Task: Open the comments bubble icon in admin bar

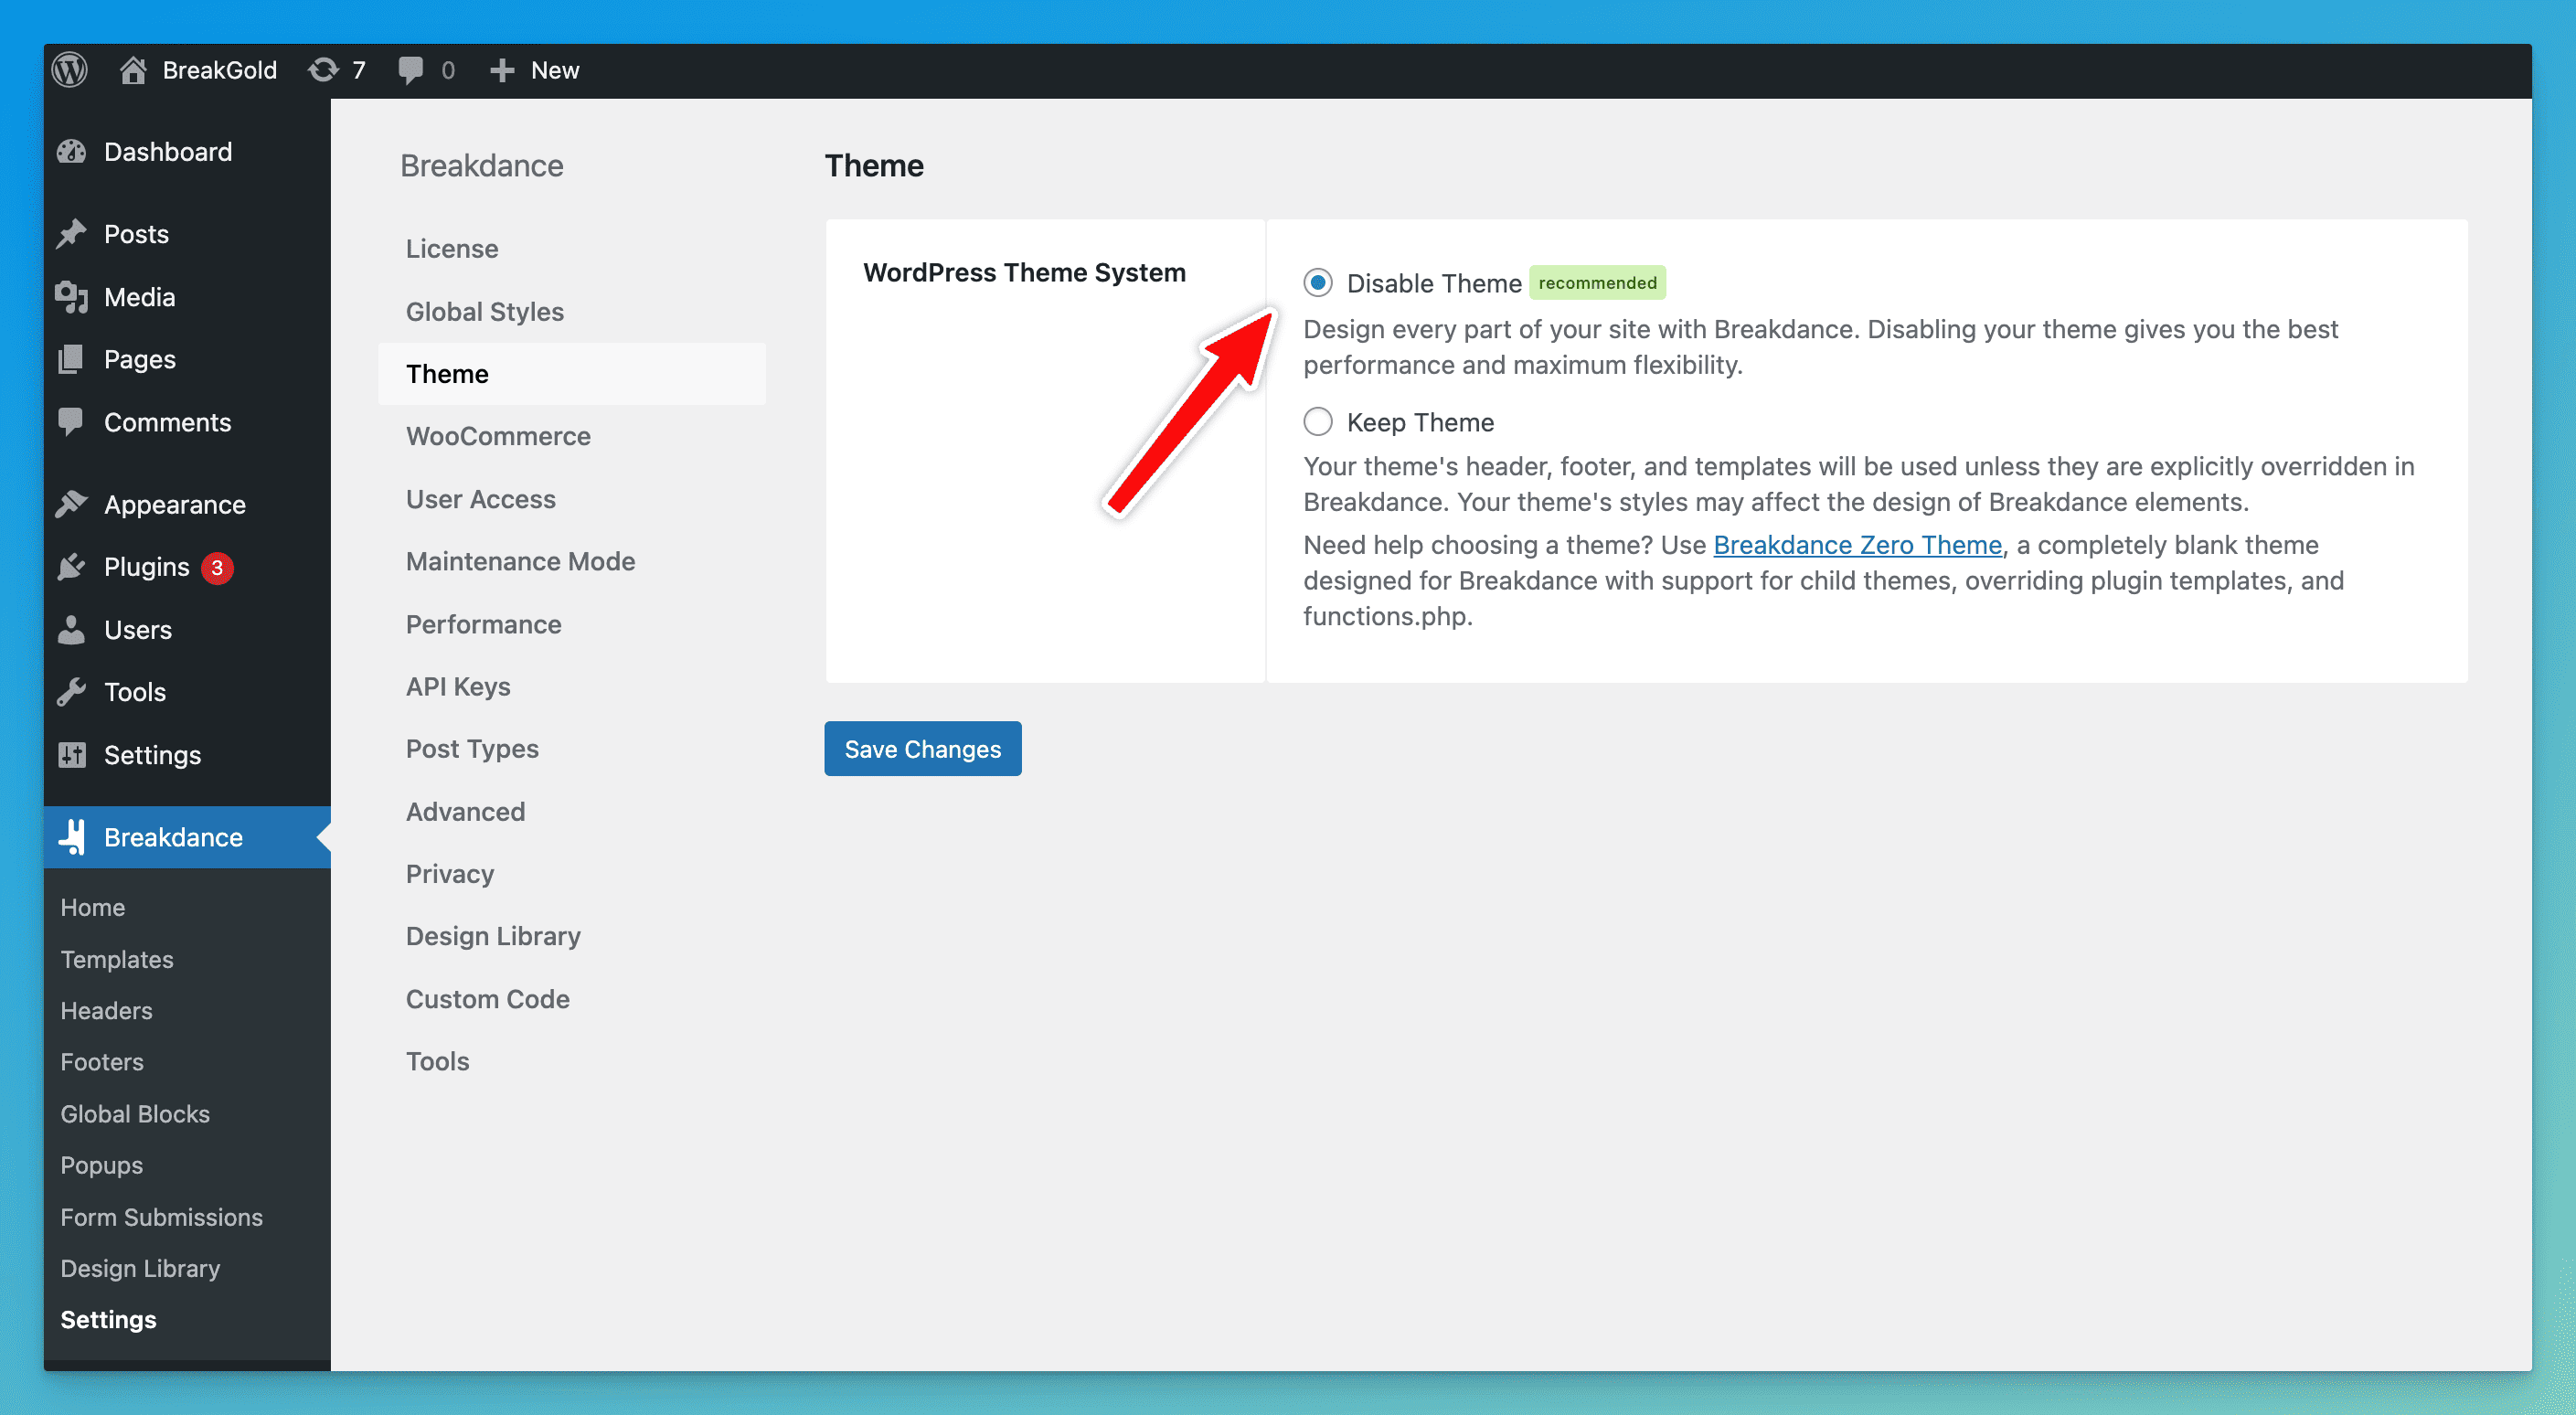Action: point(410,70)
